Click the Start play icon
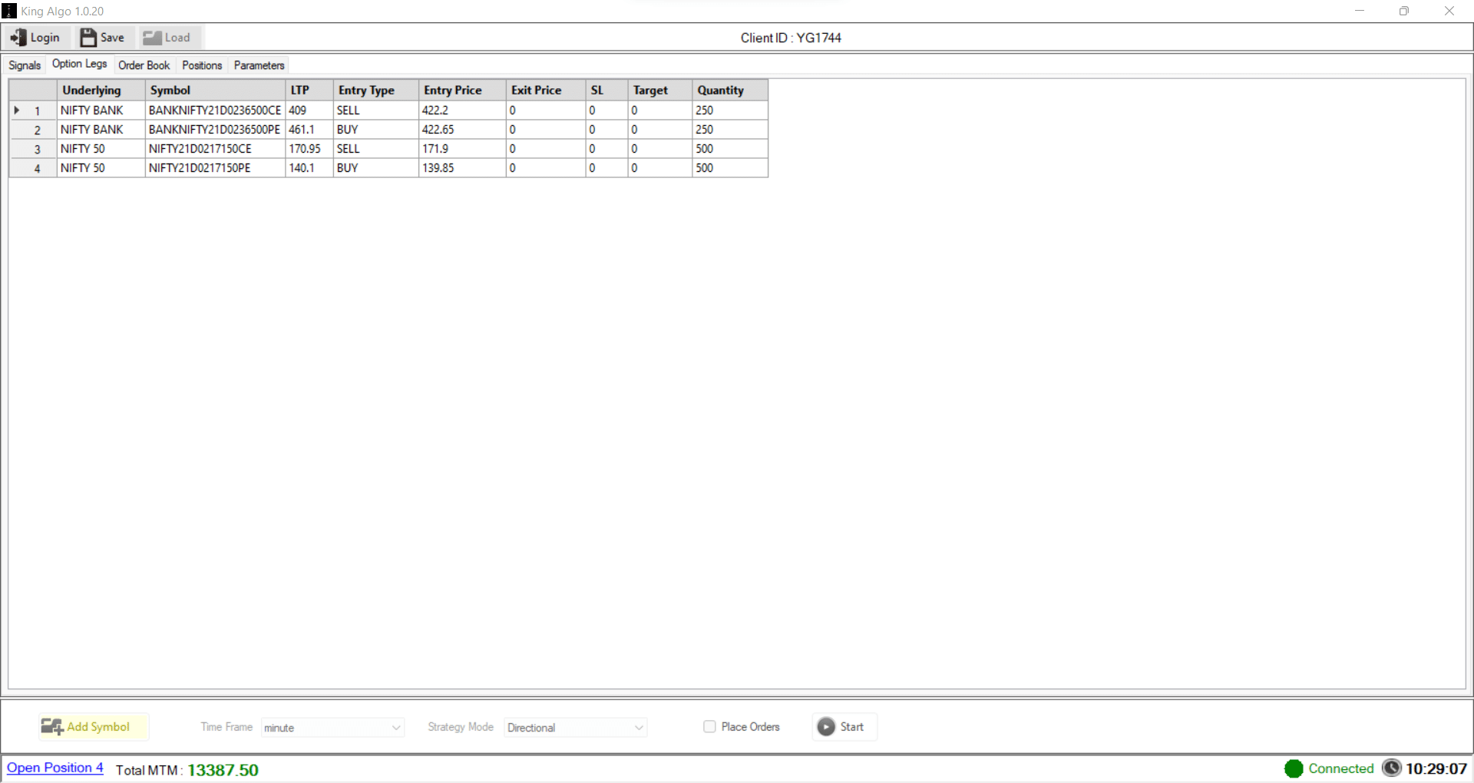 click(x=826, y=726)
